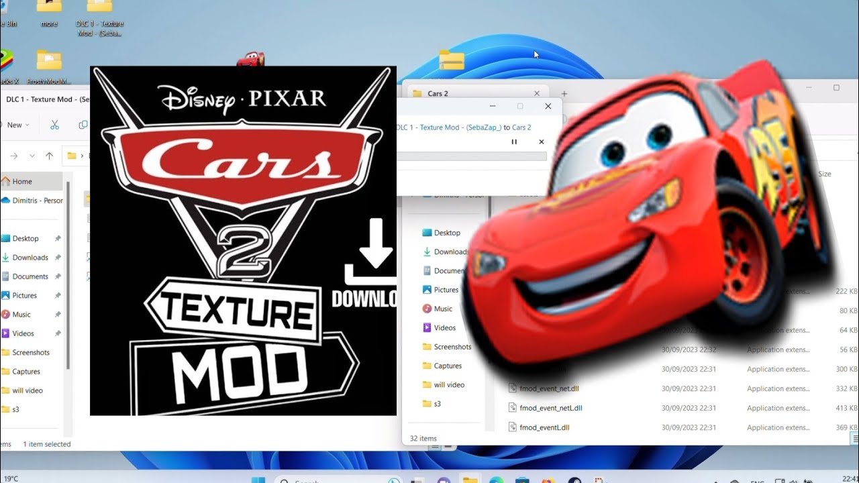859x483 pixels.
Task: Open Captures folder in the left Explorer sidebar
Action: (x=26, y=371)
